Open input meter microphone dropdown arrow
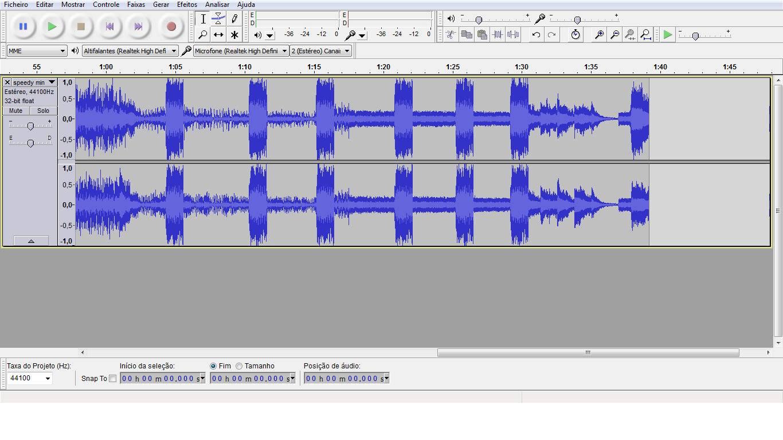 [x=362, y=36]
